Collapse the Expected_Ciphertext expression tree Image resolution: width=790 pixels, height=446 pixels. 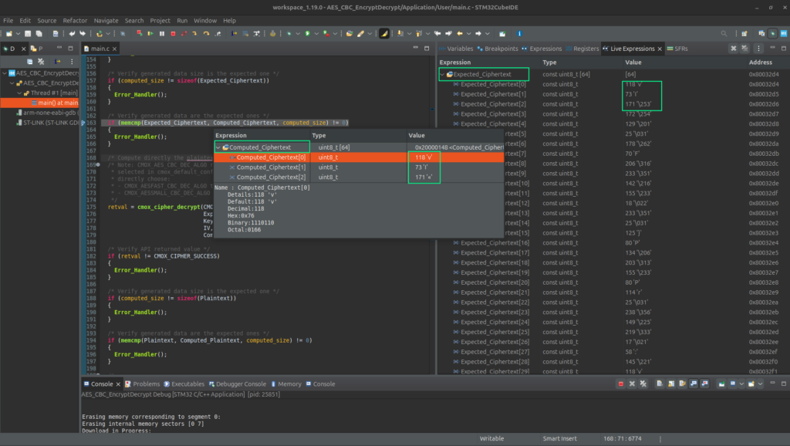443,74
